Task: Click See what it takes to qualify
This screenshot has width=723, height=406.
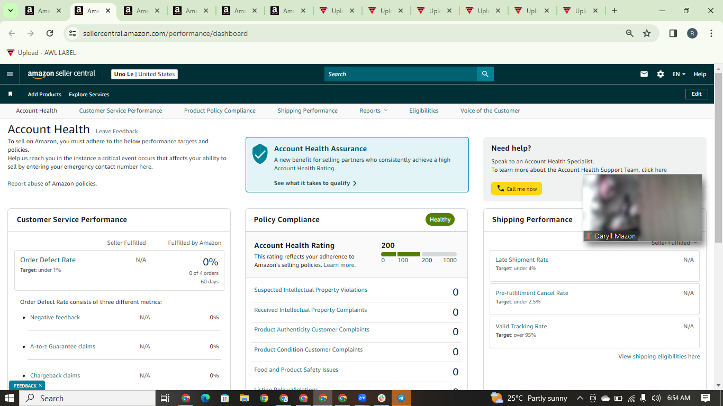Action: coord(315,183)
